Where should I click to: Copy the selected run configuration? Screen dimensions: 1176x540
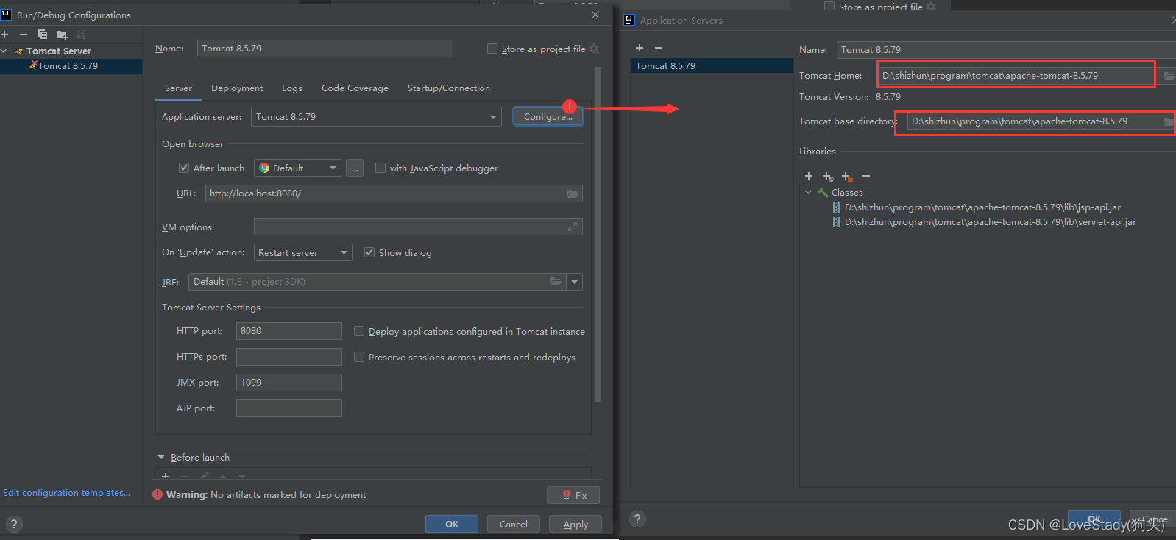tap(43, 35)
